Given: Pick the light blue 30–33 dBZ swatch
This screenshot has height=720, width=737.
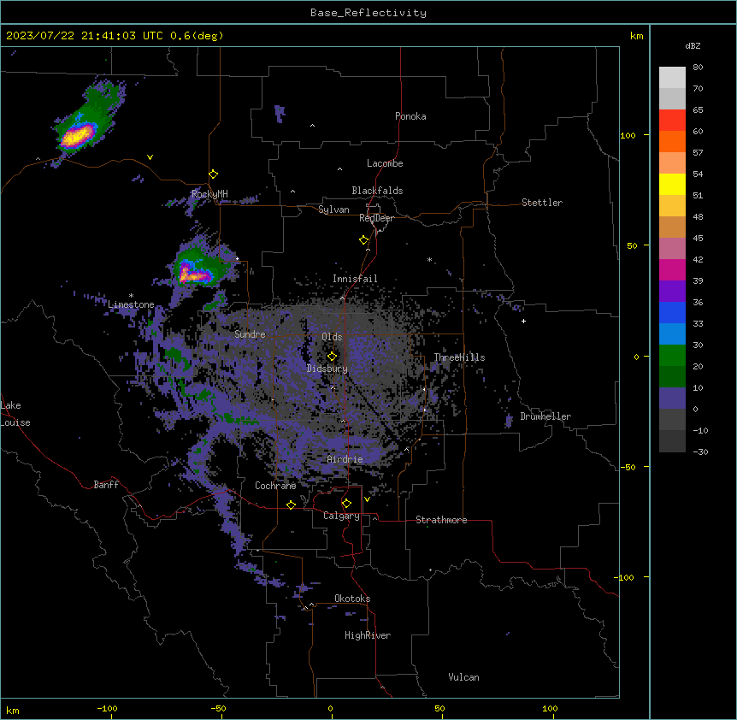Looking at the screenshot, I should pyautogui.click(x=672, y=334).
